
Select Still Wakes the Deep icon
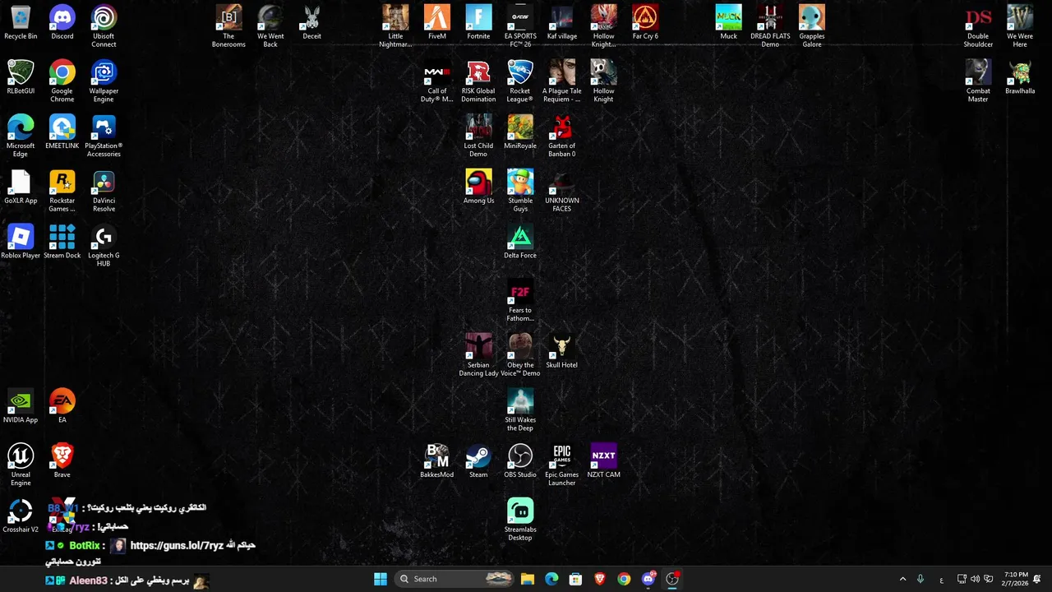coord(520,410)
